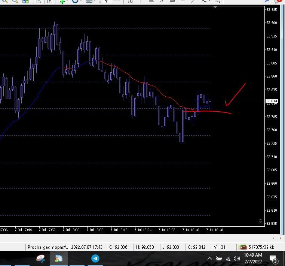285x266 pixels.
Task: Select the cursor arrow tool
Action: (x=106, y=1)
